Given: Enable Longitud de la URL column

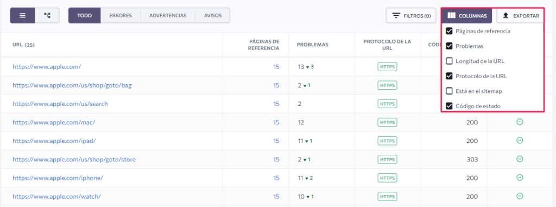Looking at the screenshot, I should point(449,61).
